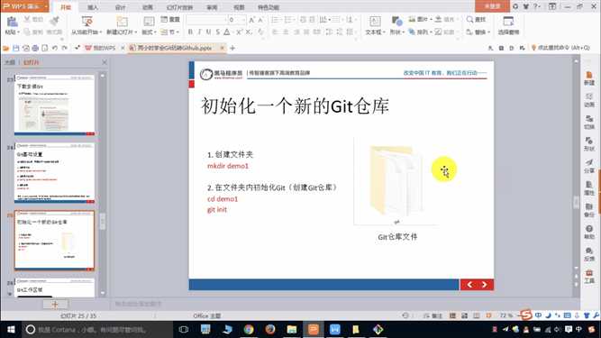The height and width of the screenshot is (338, 601).
Task: Switch to the Home ribbon tab
Action: 66,7
